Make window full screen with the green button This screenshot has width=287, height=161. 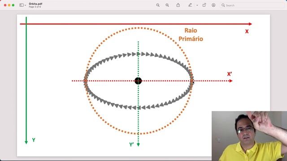click(x=13, y=5)
